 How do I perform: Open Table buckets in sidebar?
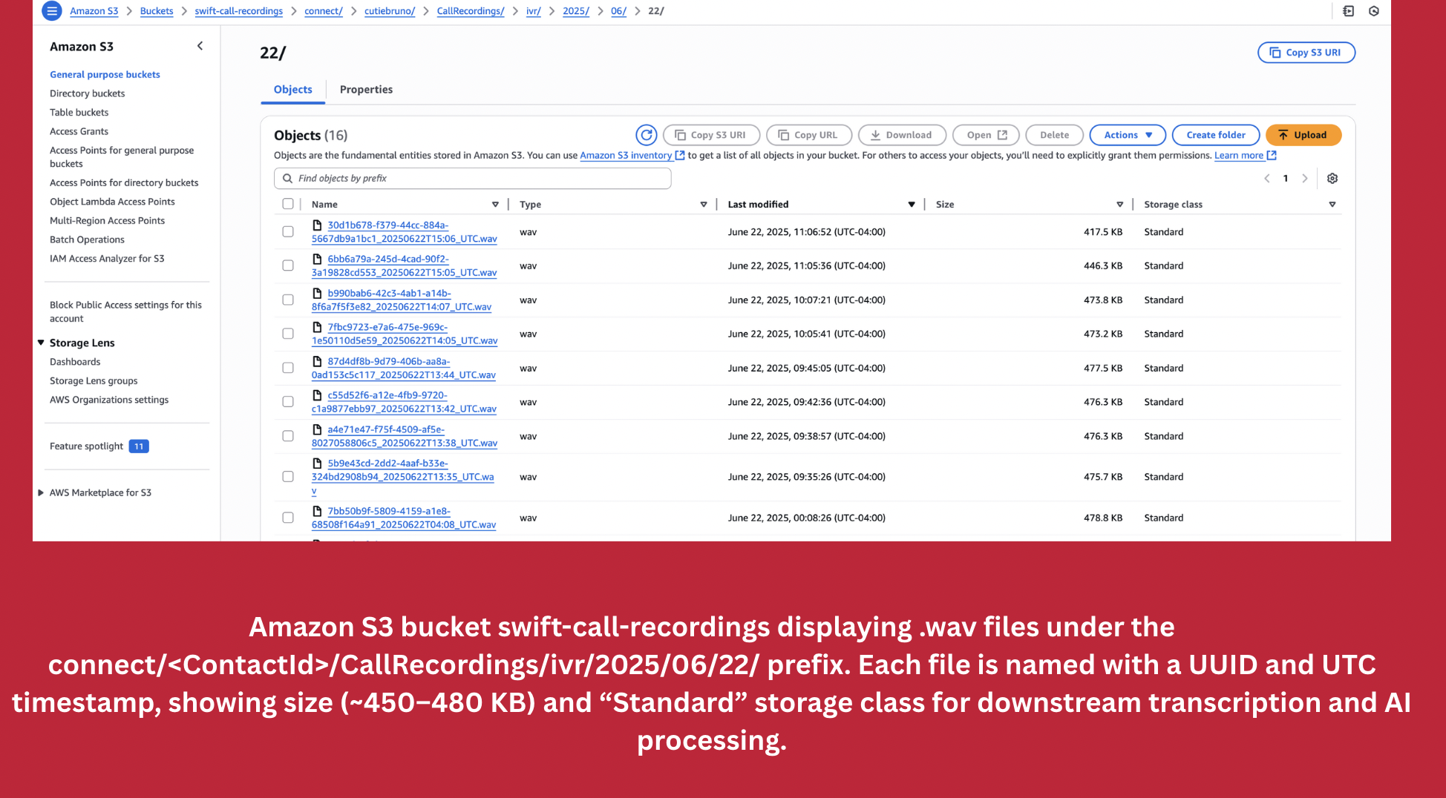pyautogui.click(x=79, y=113)
